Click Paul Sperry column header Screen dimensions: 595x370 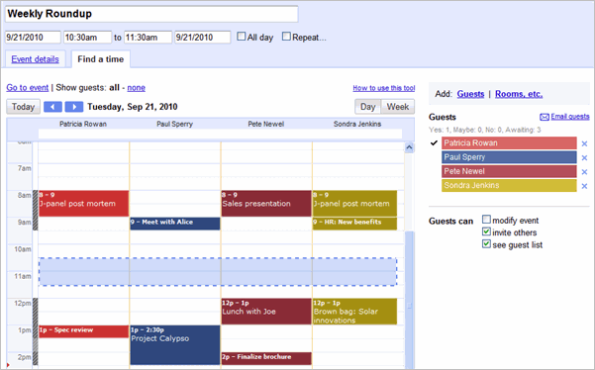click(x=174, y=124)
